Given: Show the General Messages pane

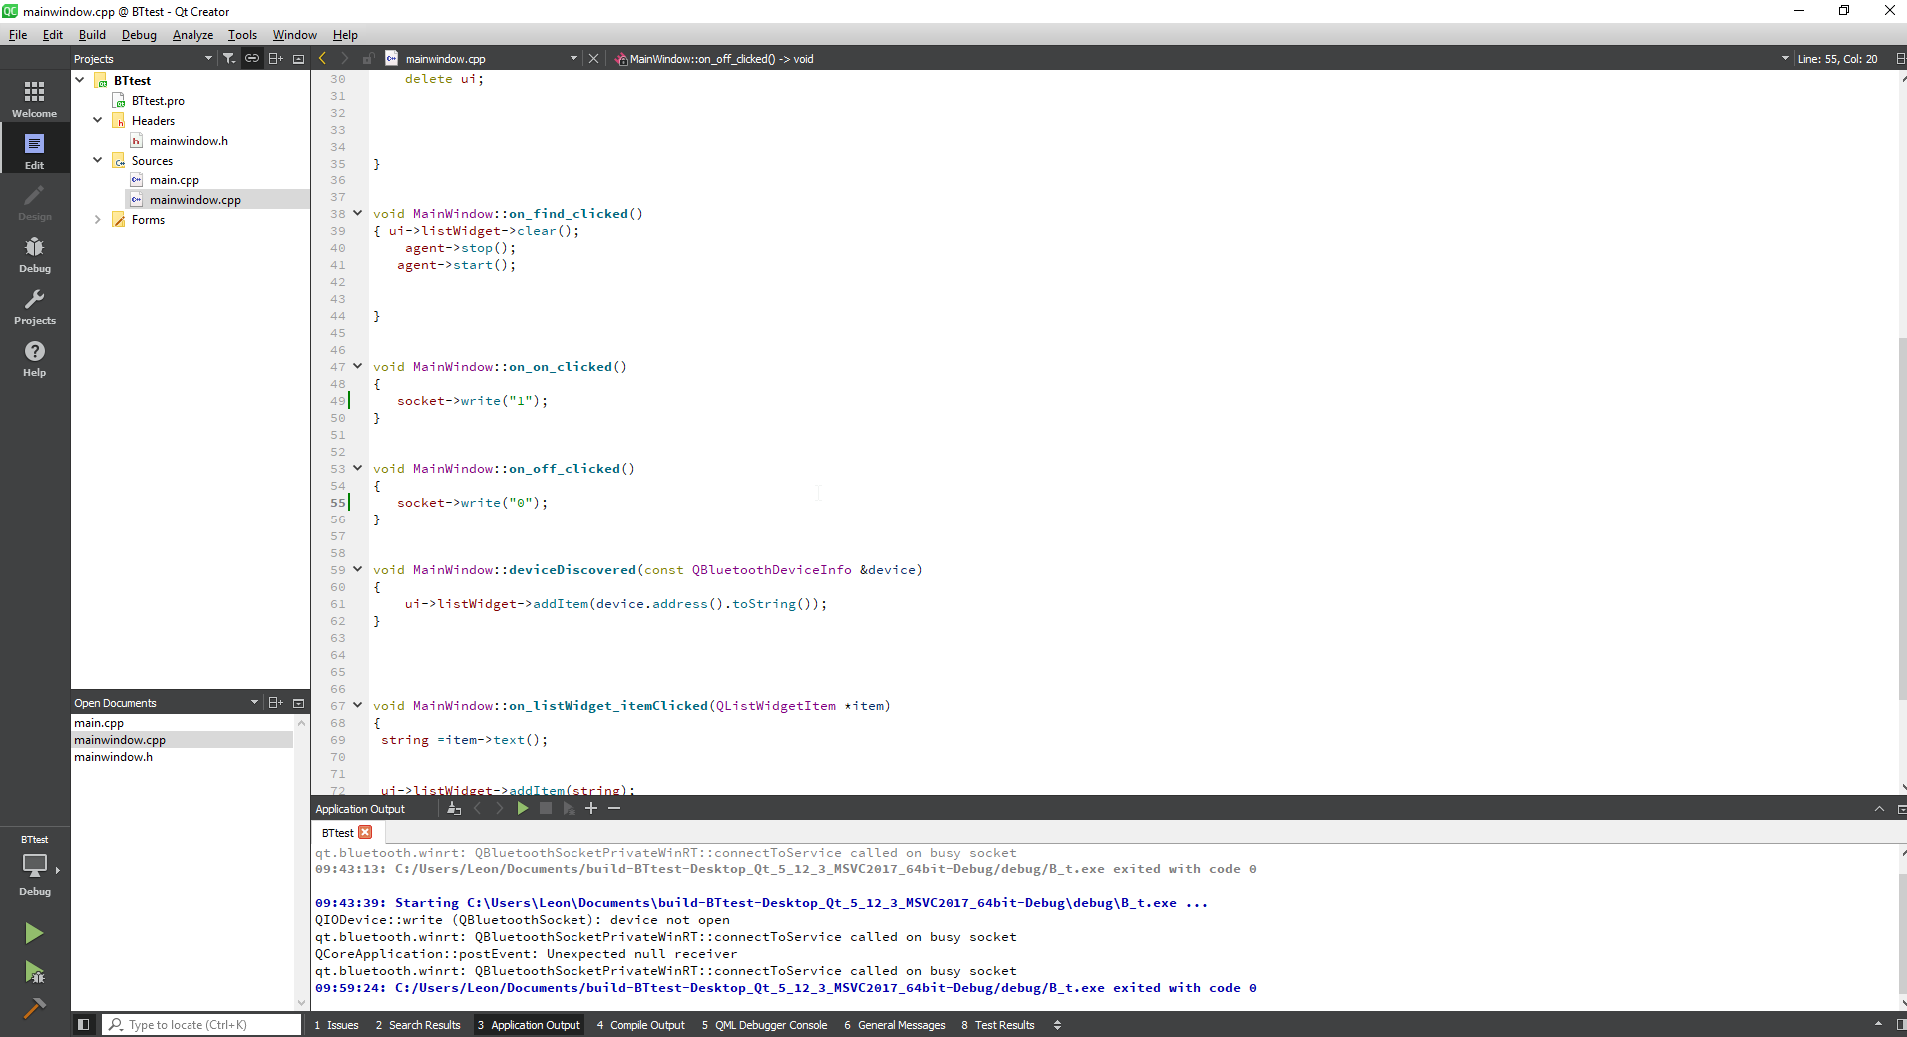Looking at the screenshot, I should point(895,1024).
